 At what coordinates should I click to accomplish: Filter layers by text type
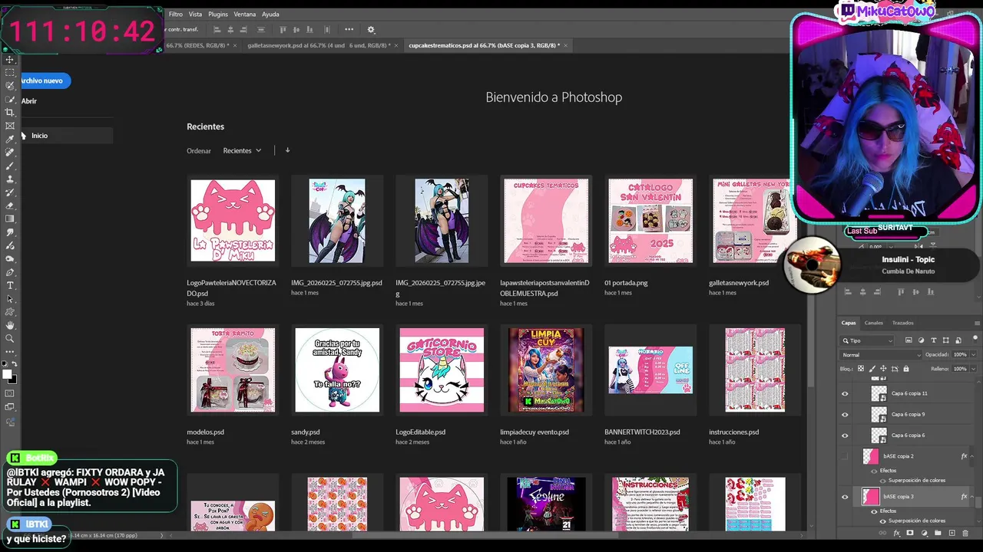934,340
